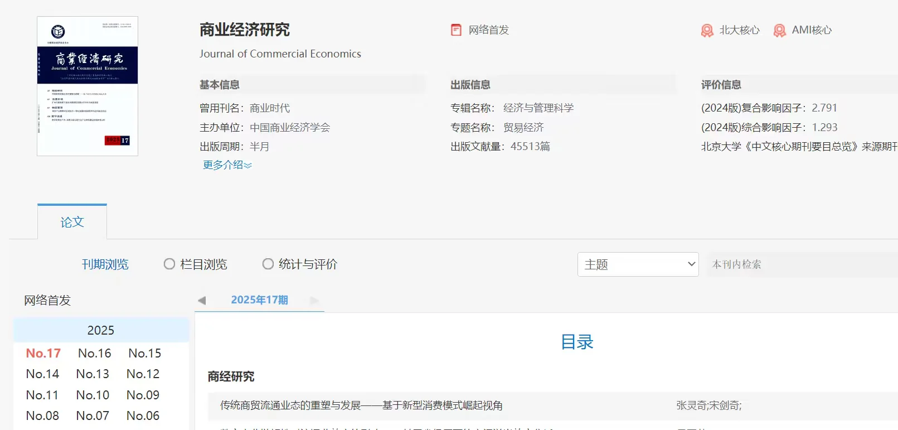The width and height of the screenshot is (898, 430).
Task: Open issue No.11
Action: tap(42, 395)
